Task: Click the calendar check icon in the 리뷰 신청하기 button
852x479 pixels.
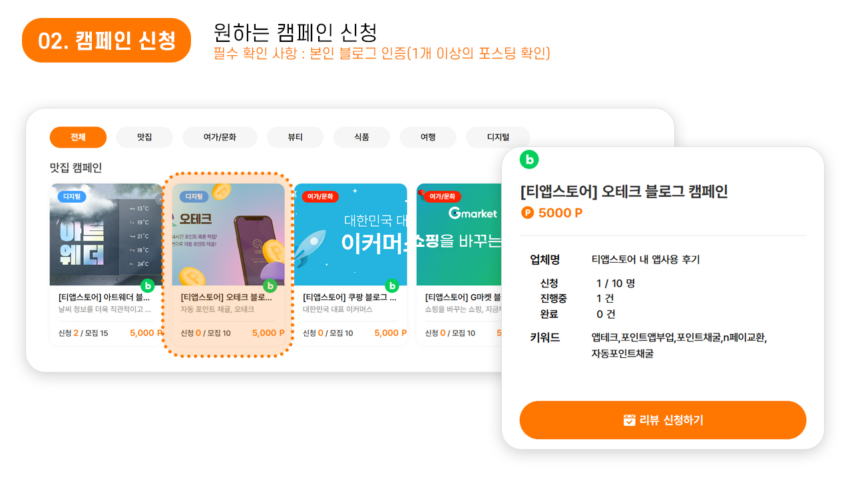Action: click(629, 420)
